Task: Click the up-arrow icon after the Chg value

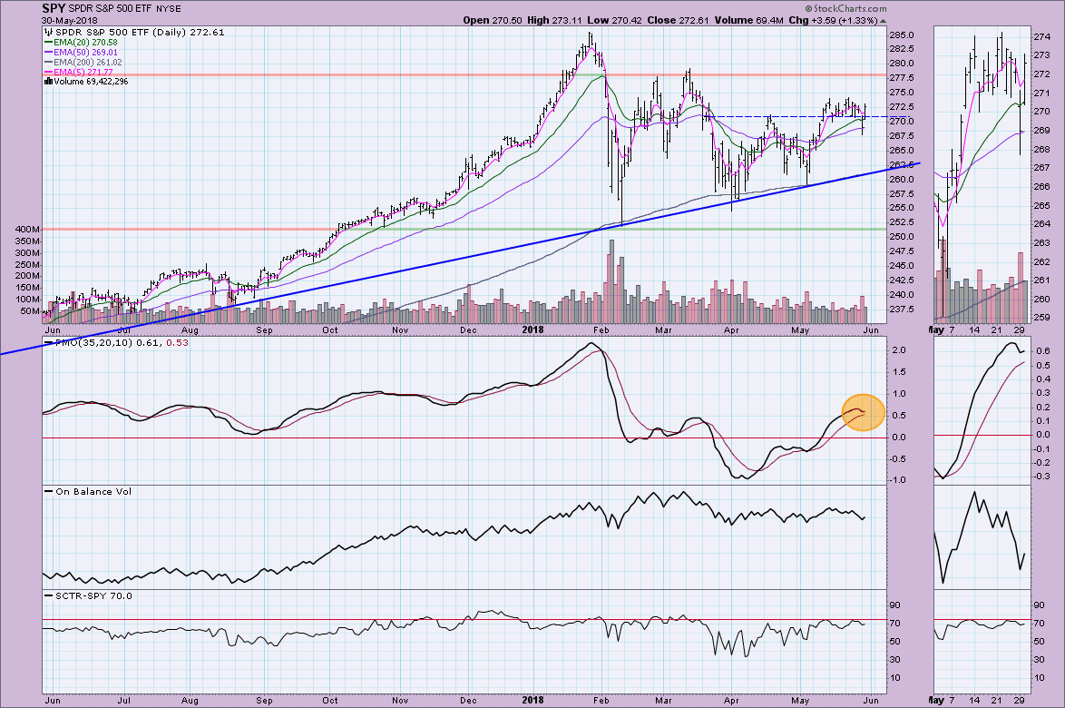Action: [x=883, y=20]
